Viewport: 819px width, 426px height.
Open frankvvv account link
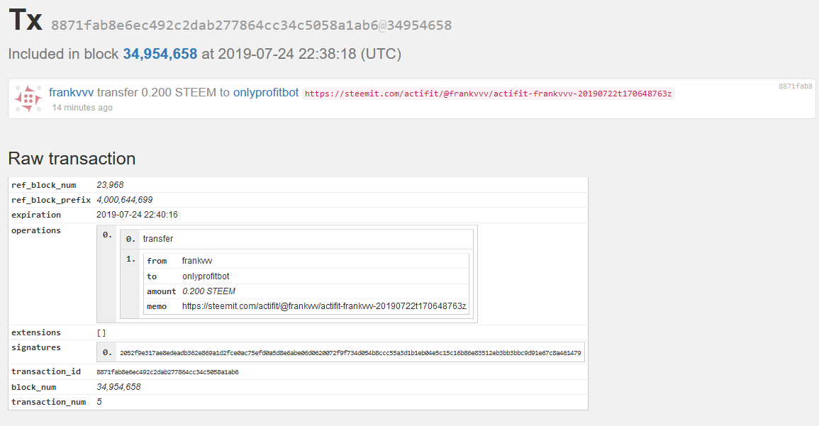71,93
